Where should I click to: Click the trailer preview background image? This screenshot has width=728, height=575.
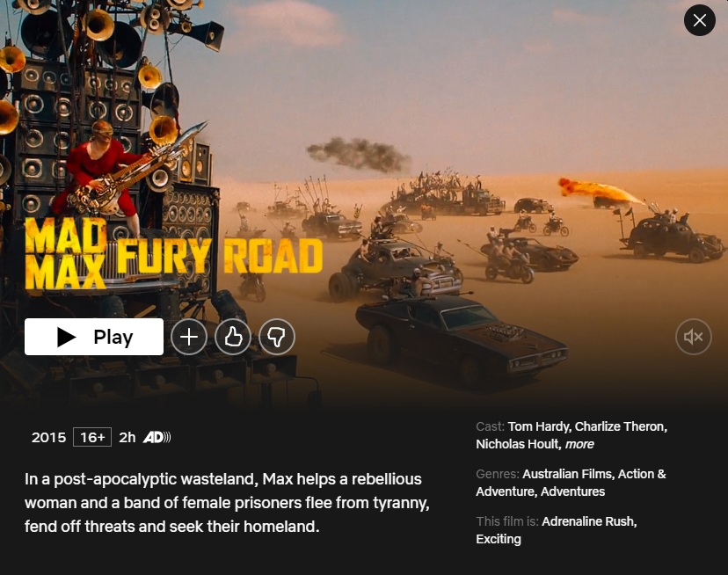coord(464,116)
